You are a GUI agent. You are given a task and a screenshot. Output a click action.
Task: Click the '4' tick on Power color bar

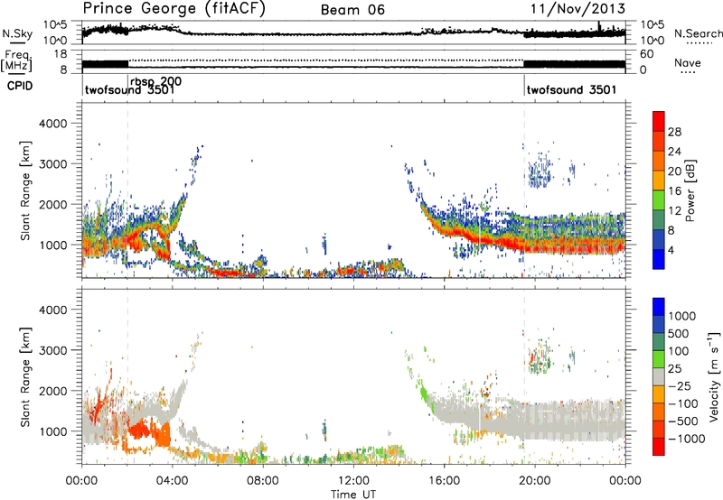coord(671,250)
